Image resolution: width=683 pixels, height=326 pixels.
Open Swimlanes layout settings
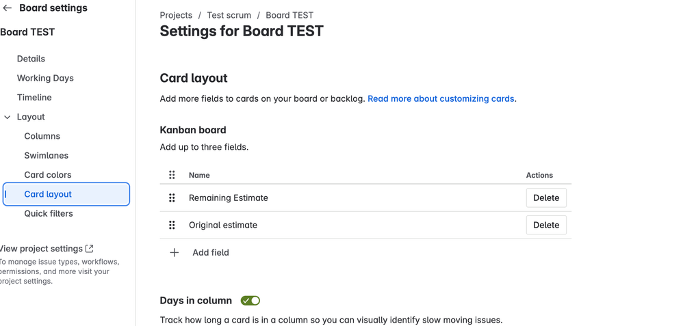point(47,155)
